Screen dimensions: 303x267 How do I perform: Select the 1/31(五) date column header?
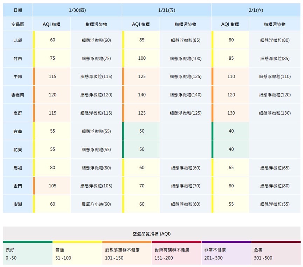click(x=167, y=10)
